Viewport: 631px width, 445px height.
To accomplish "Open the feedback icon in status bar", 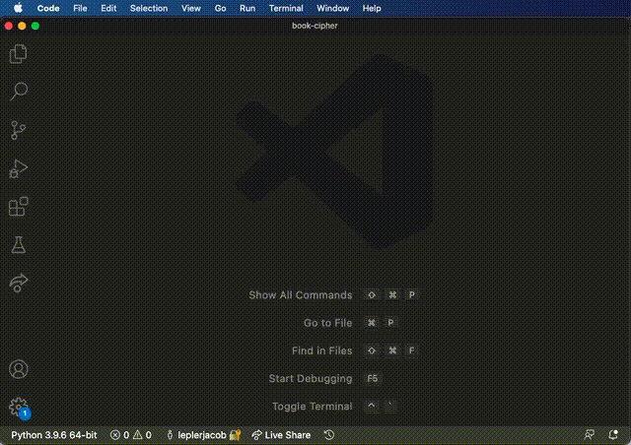I will [590, 435].
